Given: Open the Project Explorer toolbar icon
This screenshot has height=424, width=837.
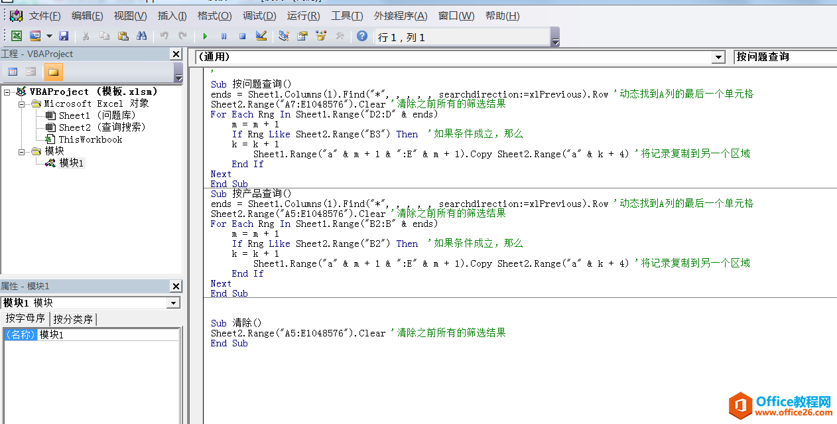Looking at the screenshot, I should [284, 36].
